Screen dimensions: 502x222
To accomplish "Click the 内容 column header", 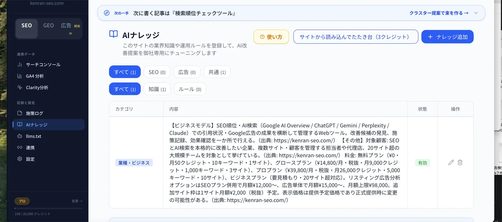I will pyautogui.click(x=174, y=109).
